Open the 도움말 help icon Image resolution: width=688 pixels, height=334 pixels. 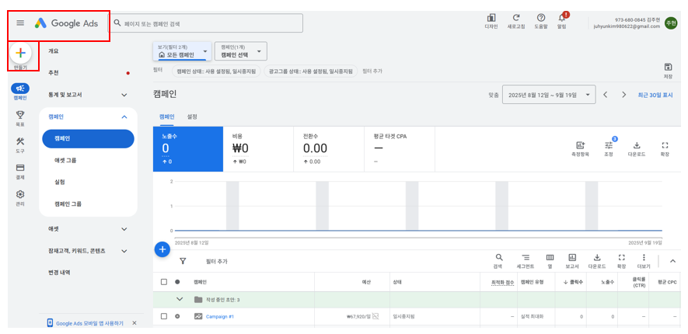pyautogui.click(x=541, y=18)
